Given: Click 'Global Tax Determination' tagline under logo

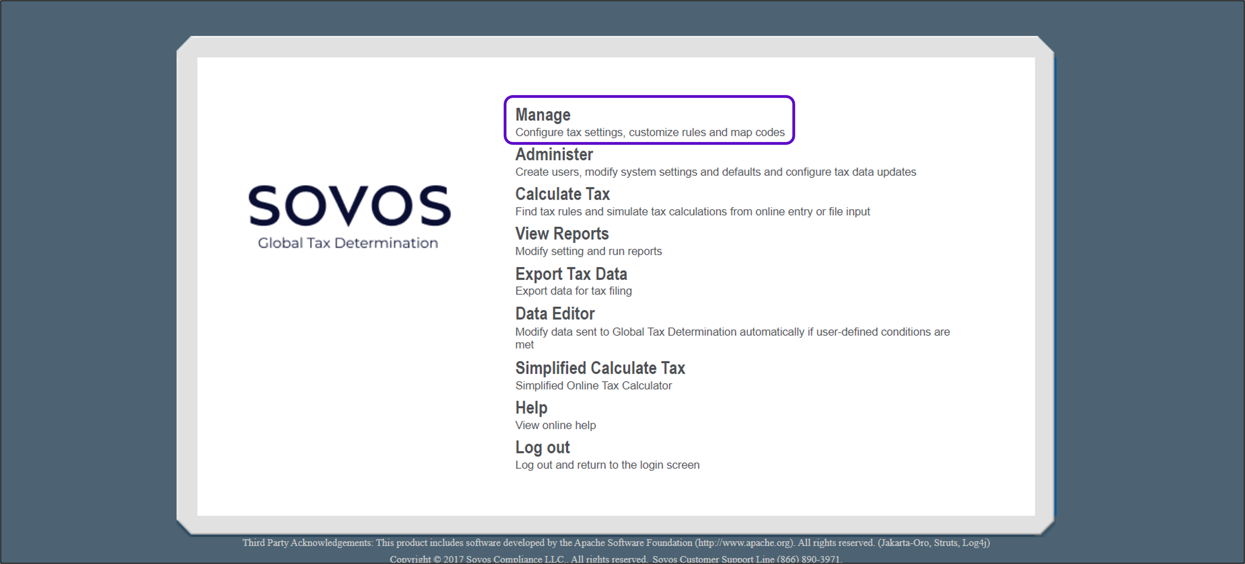Looking at the screenshot, I should [x=347, y=243].
